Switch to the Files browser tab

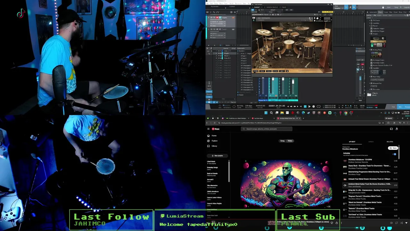(x=391, y=12)
